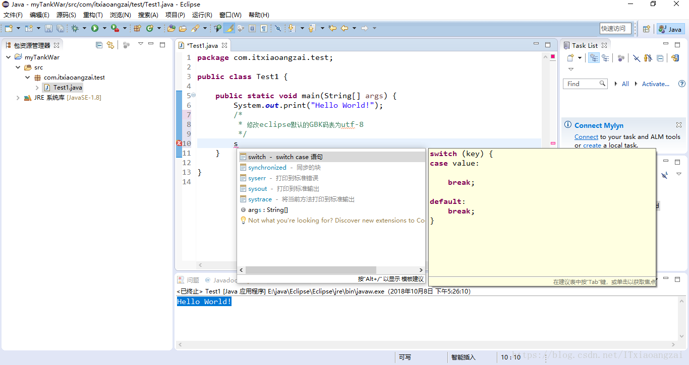689x365 pixels.
Task: Open the dropdown next to New file icon
Action: 19,29
